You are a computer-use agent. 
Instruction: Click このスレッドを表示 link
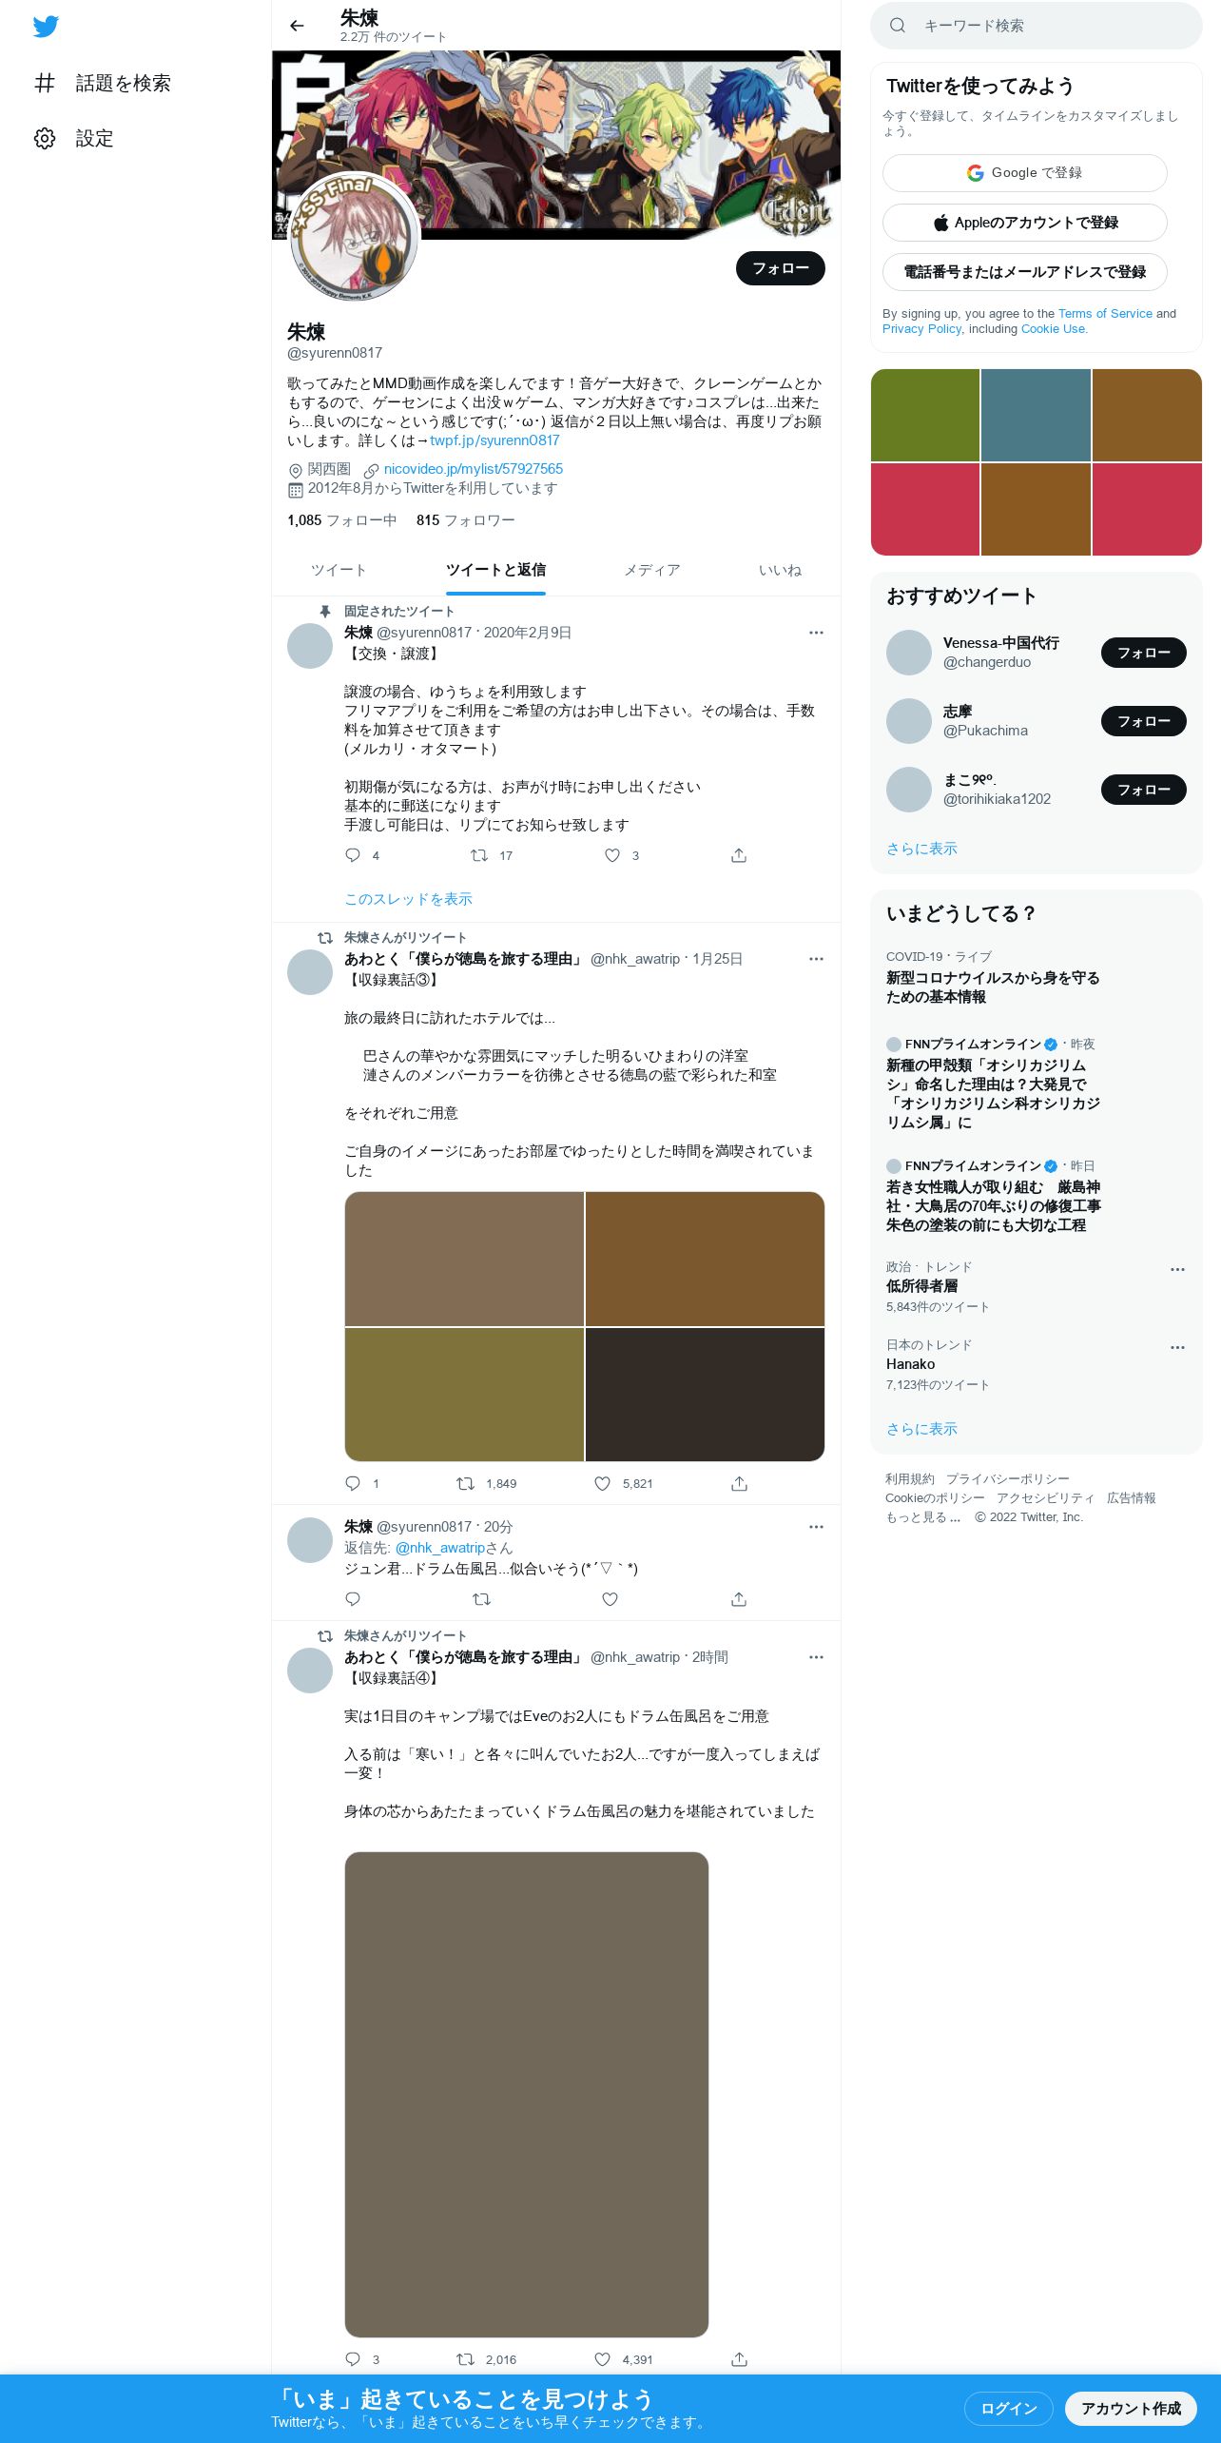(x=408, y=899)
